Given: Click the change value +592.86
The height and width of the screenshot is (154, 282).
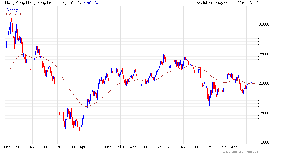Looking at the screenshot, I should [x=91, y=3].
